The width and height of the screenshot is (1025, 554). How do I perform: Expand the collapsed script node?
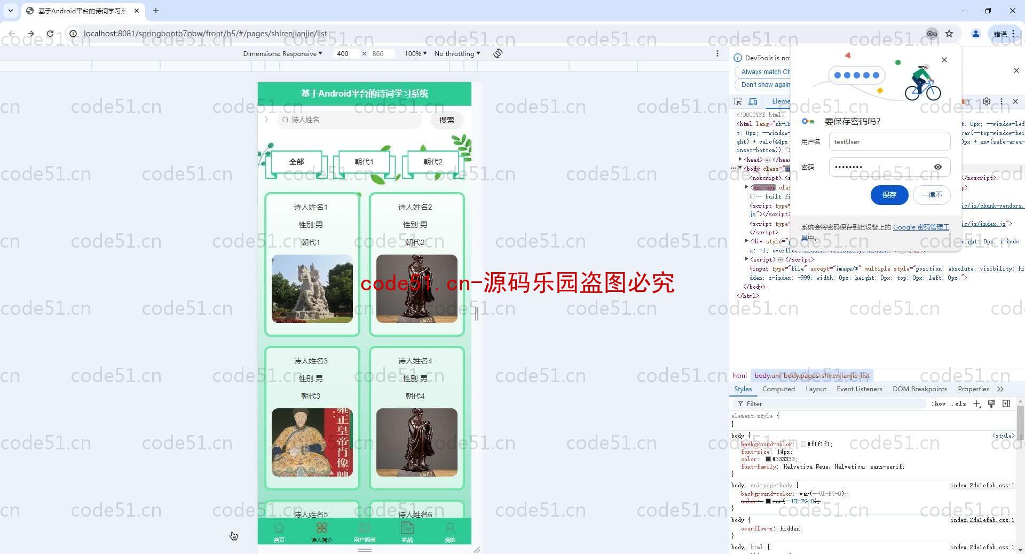pos(746,259)
